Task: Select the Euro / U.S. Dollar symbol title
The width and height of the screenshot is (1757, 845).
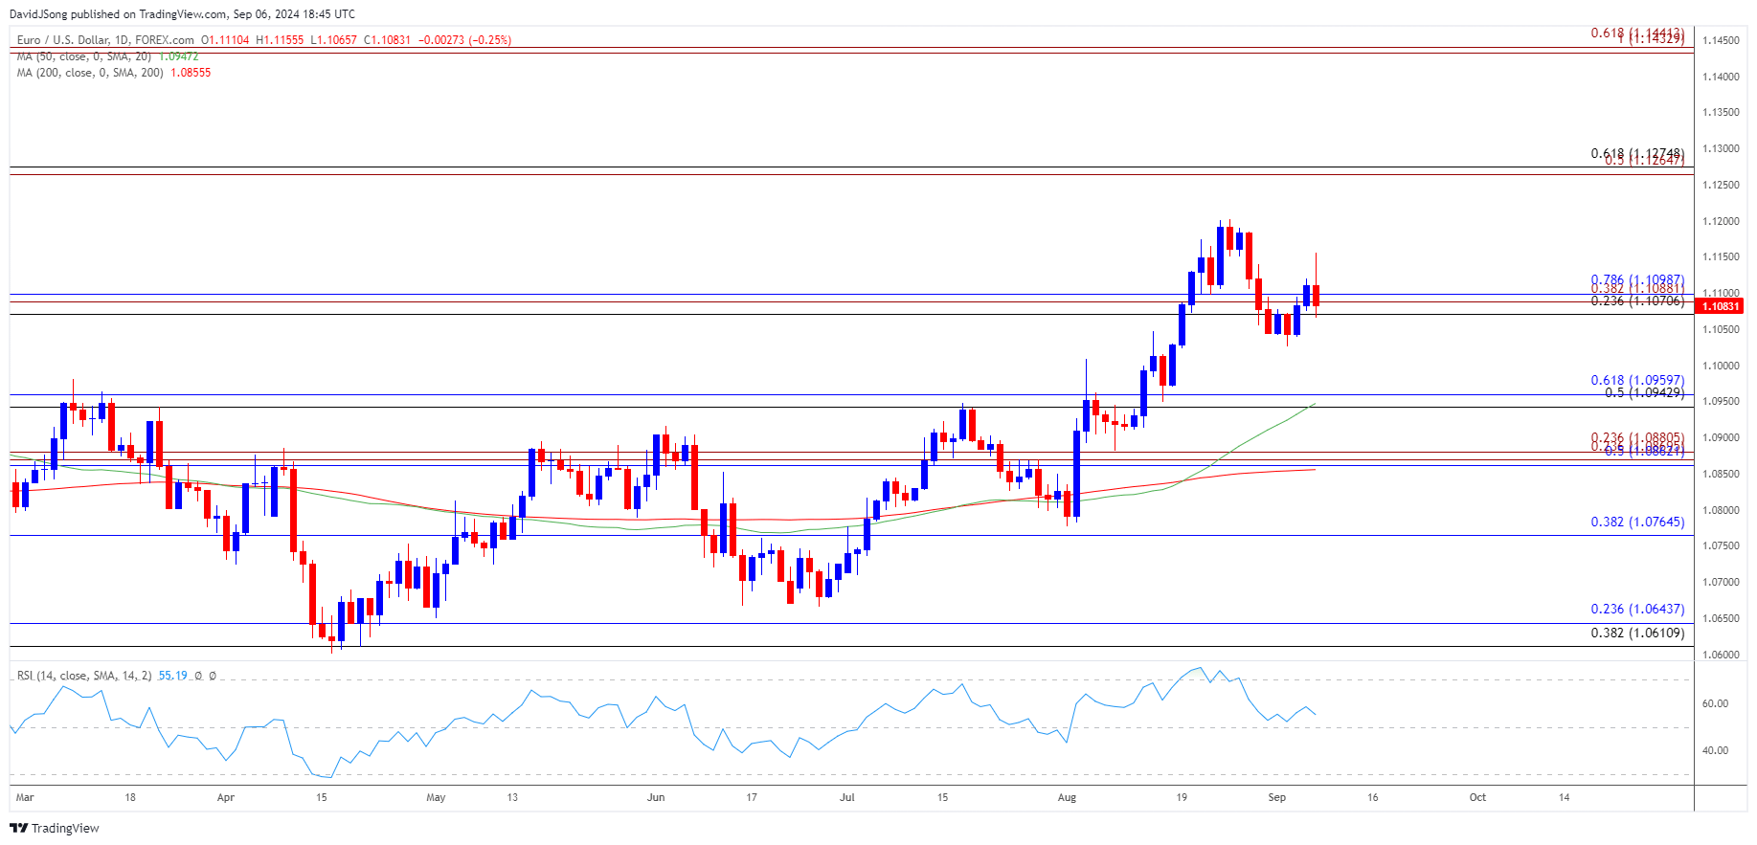Action: pos(105,40)
